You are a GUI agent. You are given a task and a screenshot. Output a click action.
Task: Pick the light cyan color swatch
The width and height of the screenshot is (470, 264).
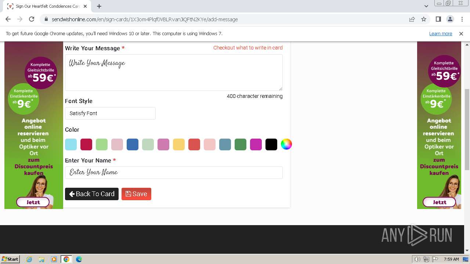(71, 144)
